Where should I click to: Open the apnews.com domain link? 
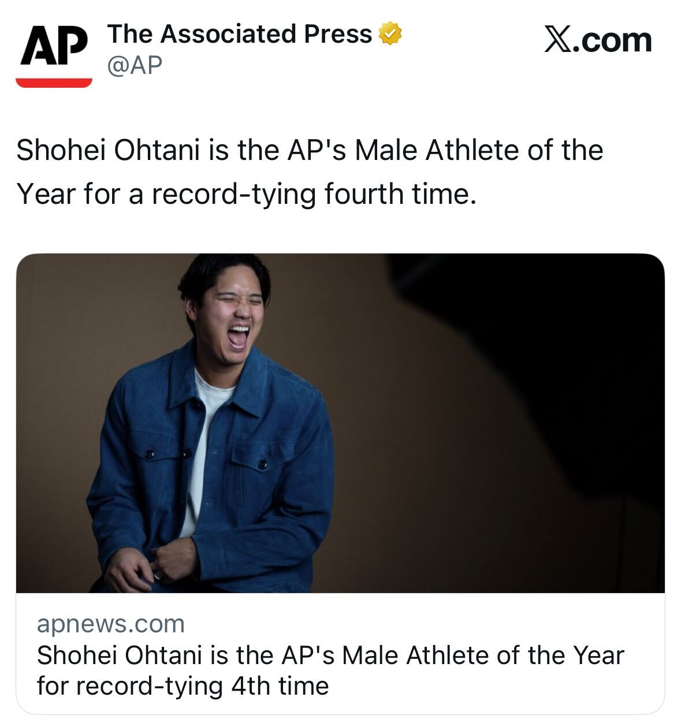(x=111, y=624)
